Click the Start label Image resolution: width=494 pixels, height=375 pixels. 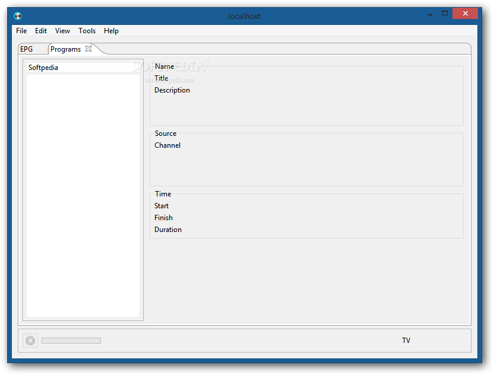tap(161, 206)
